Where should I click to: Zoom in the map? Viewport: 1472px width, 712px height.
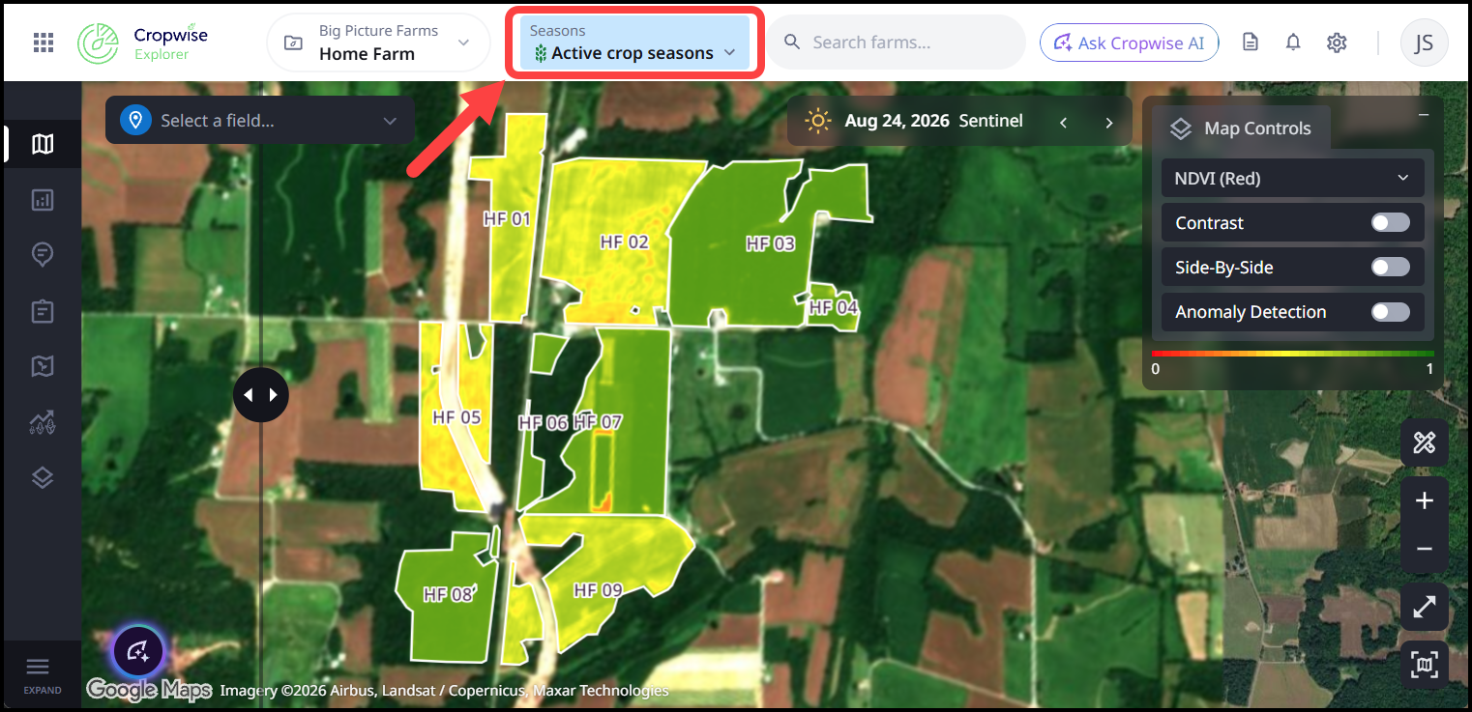click(1425, 500)
